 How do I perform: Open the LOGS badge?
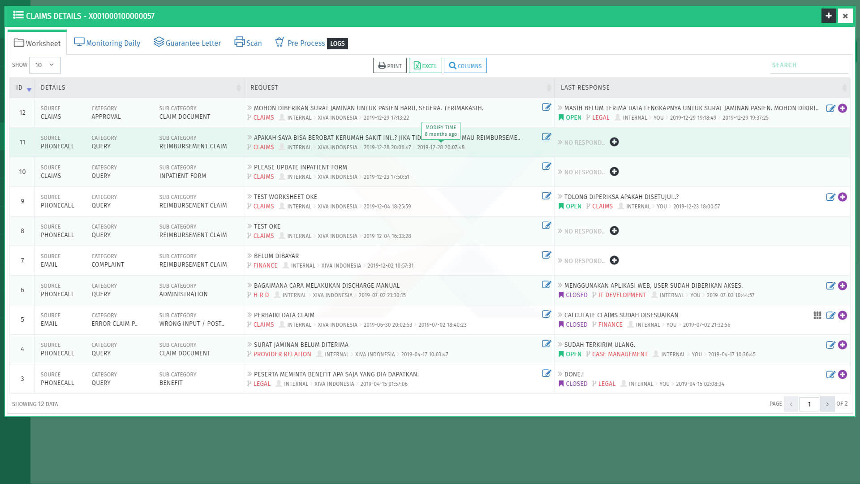[x=337, y=43]
